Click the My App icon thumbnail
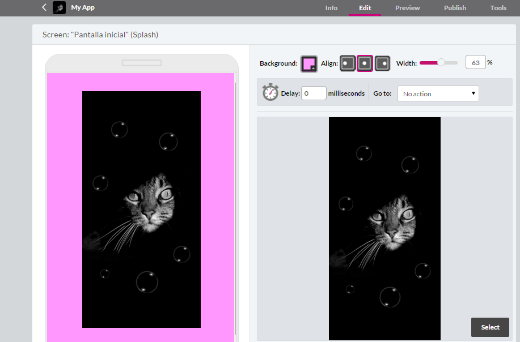 pyautogui.click(x=60, y=7)
